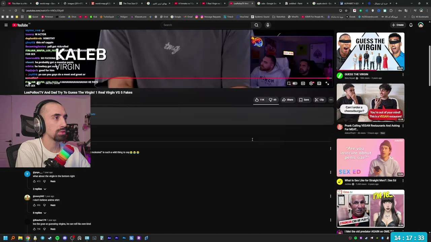Open the vegan restaurant prank thumbnail
The width and height of the screenshot is (431, 242).
[x=370, y=103]
